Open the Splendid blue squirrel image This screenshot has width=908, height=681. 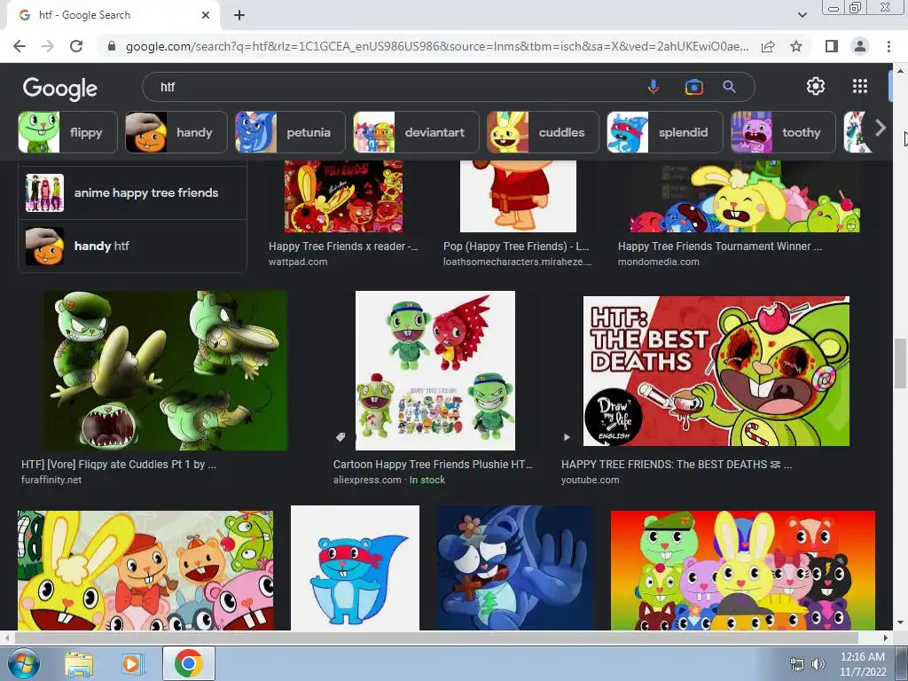click(x=355, y=567)
